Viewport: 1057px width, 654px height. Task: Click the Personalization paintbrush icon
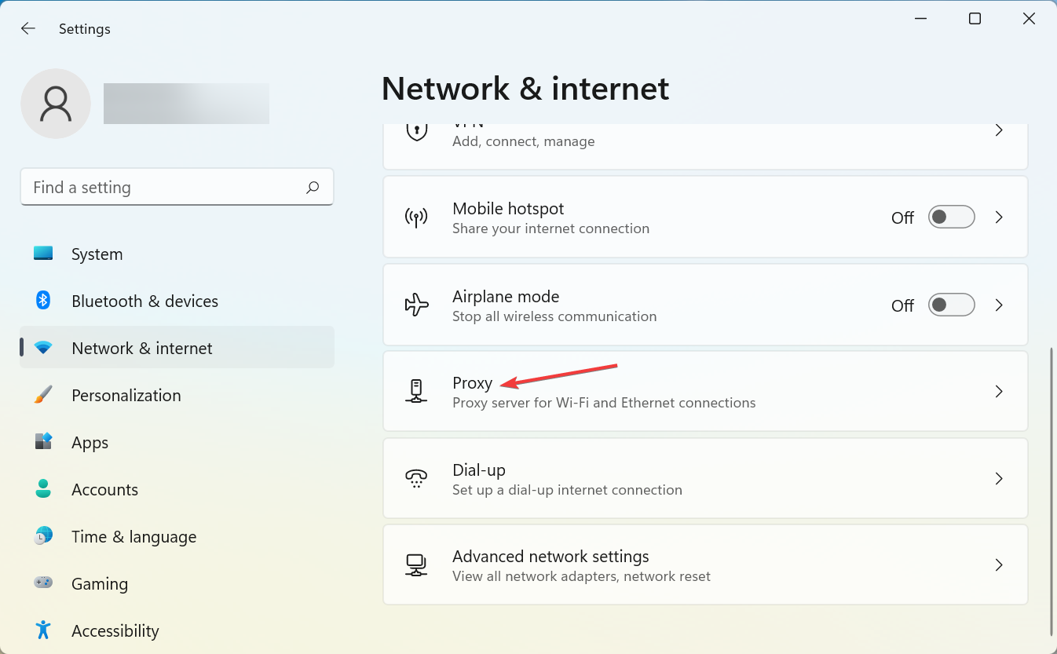click(43, 395)
